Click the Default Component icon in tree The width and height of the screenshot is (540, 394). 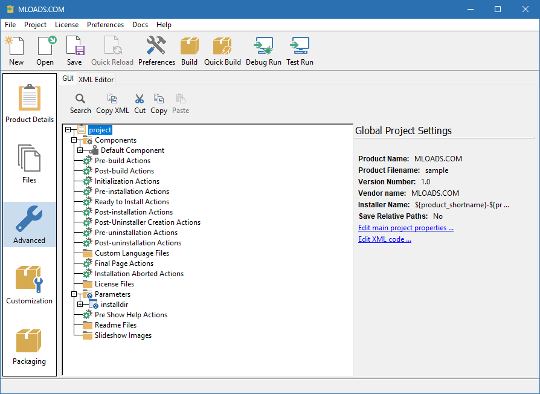click(94, 150)
